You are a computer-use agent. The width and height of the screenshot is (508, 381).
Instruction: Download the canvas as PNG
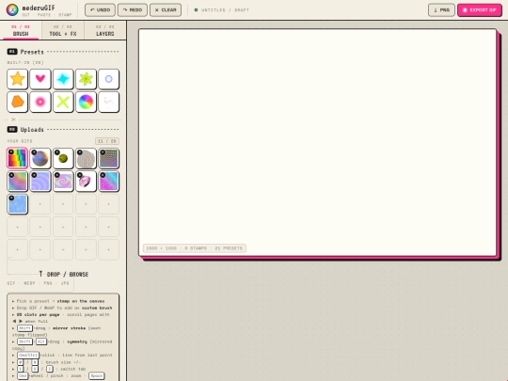(441, 10)
